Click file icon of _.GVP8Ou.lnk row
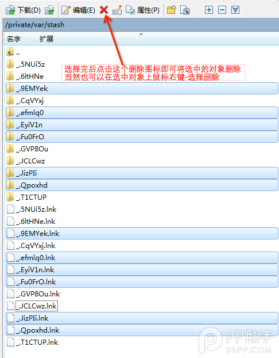This screenshot has height=358, width=279. coord(10,294)
